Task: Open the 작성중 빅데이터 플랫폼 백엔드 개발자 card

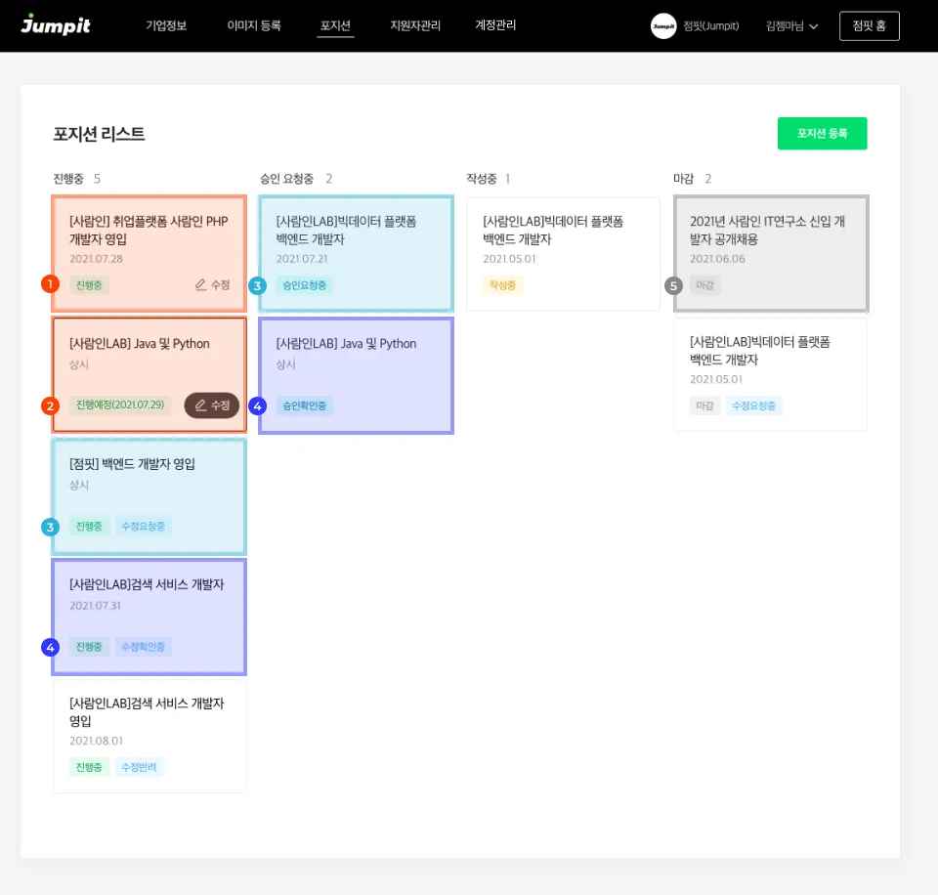Action: (563, 254)
